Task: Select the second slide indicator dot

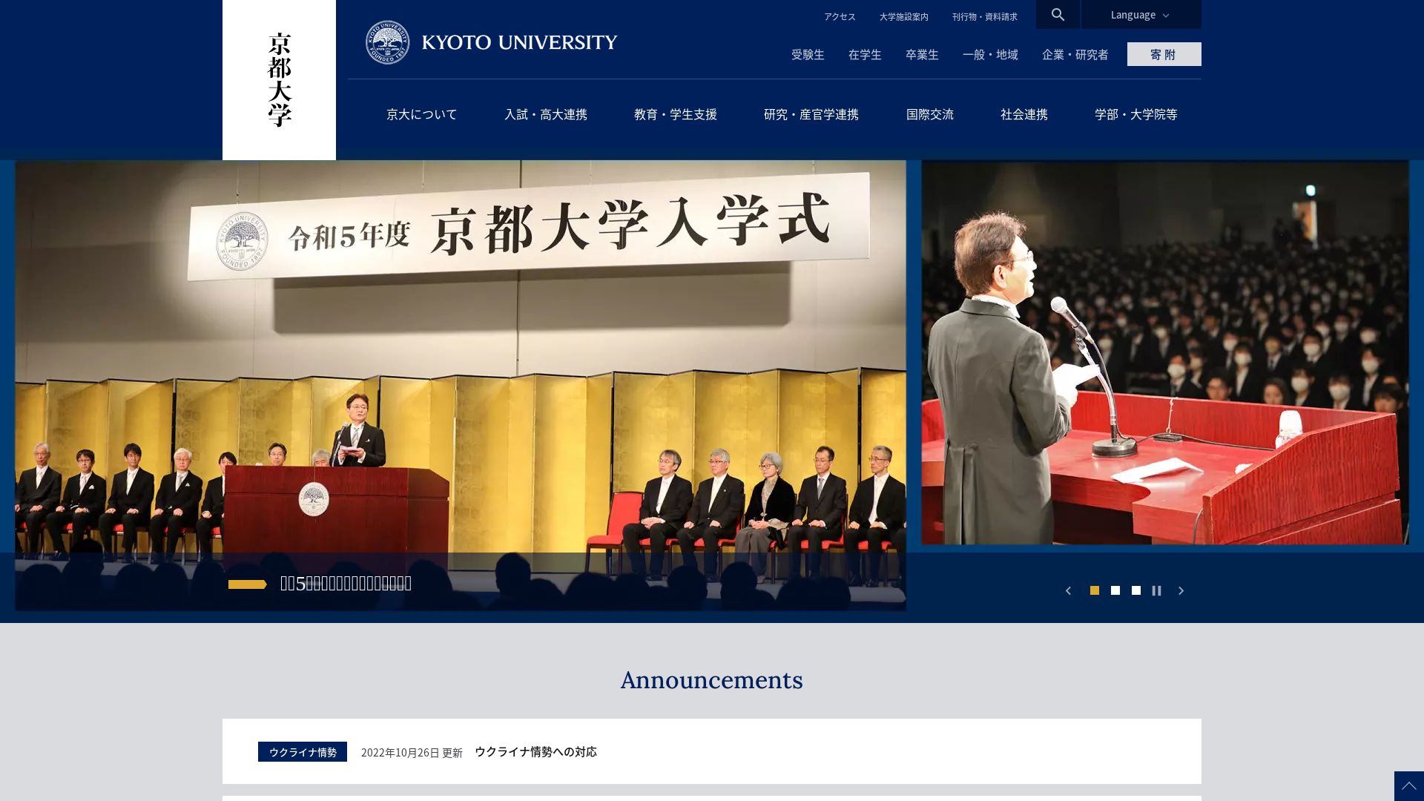Action: click(1115, 590)
